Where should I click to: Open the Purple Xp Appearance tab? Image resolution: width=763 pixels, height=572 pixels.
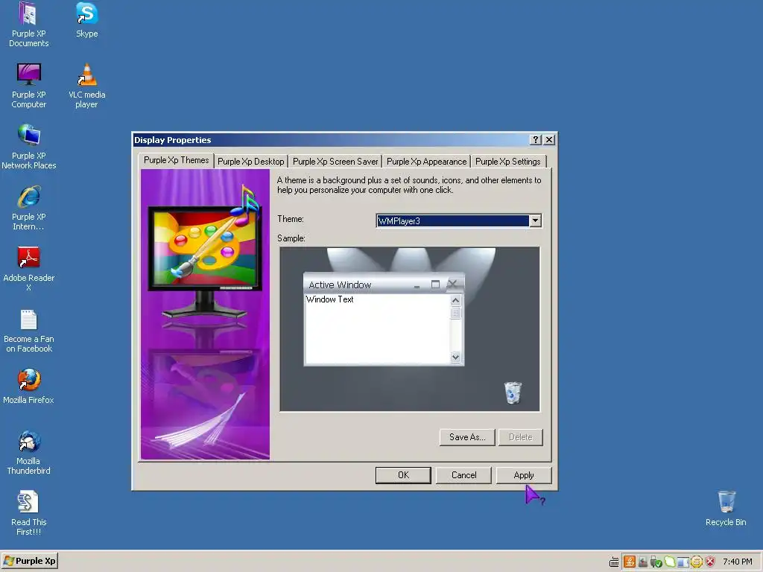pyautogui.click(x=426, y=162)
